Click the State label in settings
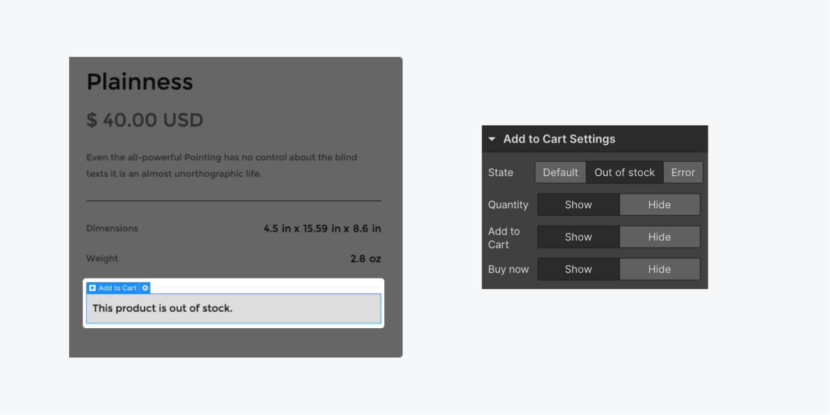830x415 pixels. click(500, 172)
